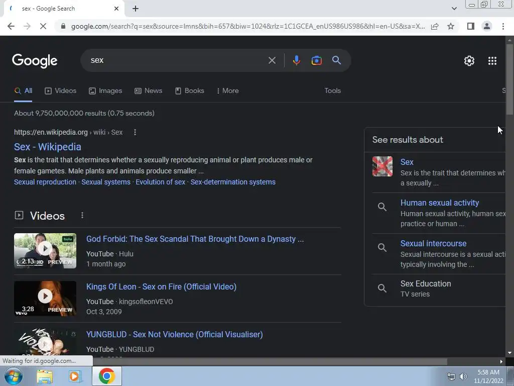Screen dimensions: 514x386
Task: Open the Sex-determination systems sitelink
Action: pyautogui.click(x=233, y=182)
